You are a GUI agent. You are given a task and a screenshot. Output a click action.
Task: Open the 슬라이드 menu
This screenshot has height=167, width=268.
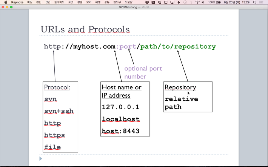click(59, 2)
